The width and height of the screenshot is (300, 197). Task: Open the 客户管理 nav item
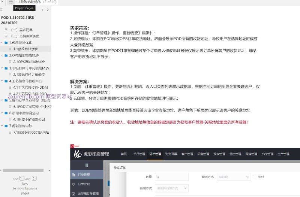point(187,154)
